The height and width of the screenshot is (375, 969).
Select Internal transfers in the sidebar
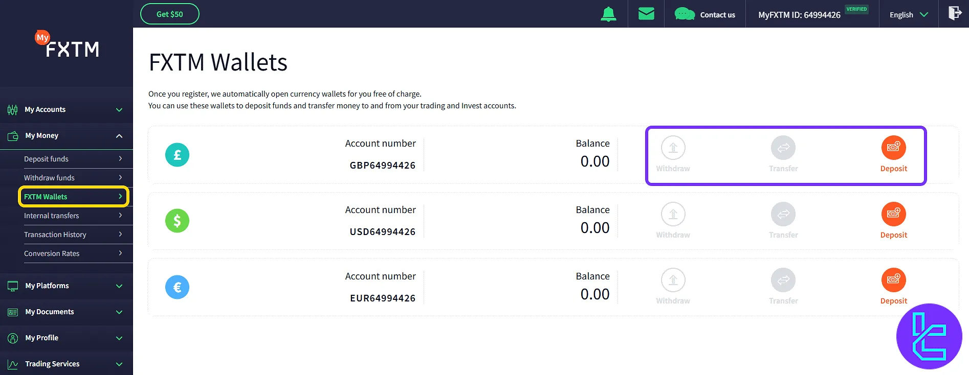coord(52,216)
